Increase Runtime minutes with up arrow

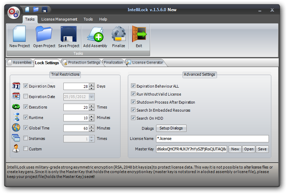click(x=91, y=116)
